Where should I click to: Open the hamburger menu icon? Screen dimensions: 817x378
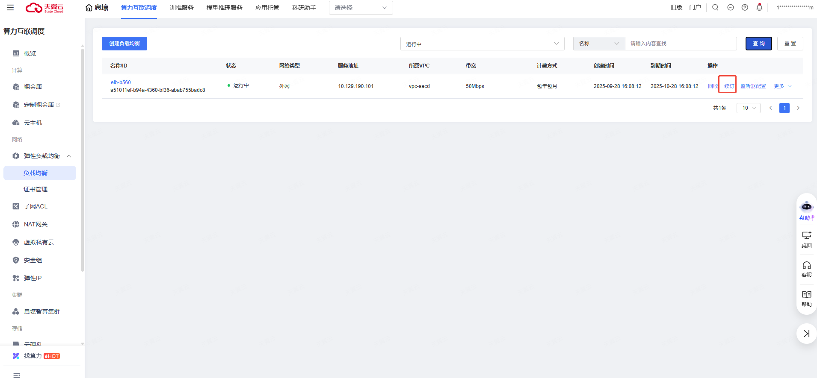[x=10, y=8]
